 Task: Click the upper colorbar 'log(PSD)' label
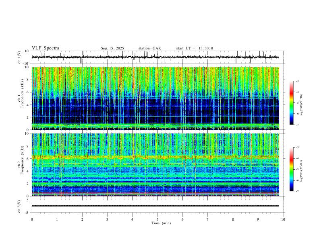(x=302, y=105)
